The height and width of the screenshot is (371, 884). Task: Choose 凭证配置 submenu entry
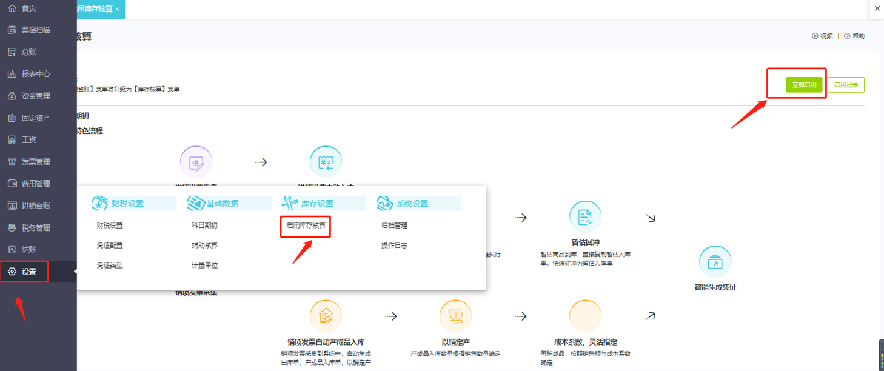(110, 246)
